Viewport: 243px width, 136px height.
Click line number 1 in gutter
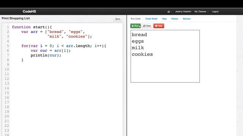(x=8, y=27)
